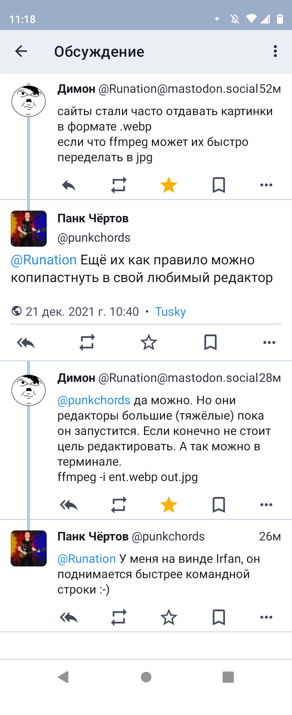The height and width of the screenshot is (715, 292).
Task: Open the @Runation mention in the main post
Action: (x=44, y=260)
